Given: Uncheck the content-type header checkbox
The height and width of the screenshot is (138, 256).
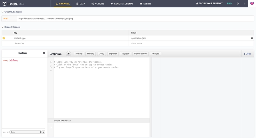Looking at the screenshot, I should tap(4, 38).
